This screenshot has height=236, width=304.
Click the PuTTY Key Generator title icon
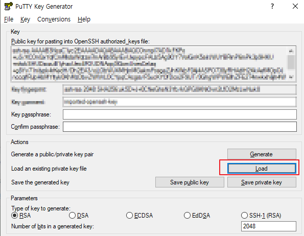[x=8, y=6]
